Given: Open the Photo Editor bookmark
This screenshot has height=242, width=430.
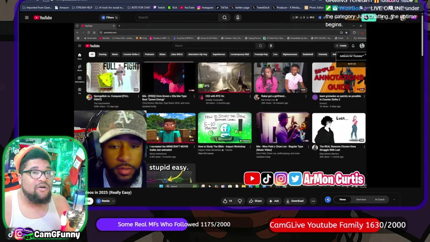Looking at the screenshot, I should pyautogui.click(x=314, y=7).
